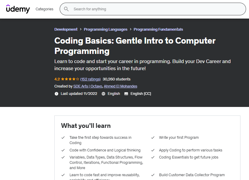Go to Development breadcrumb
Viewport: 249px width, 180px height.
click(66, 29)
